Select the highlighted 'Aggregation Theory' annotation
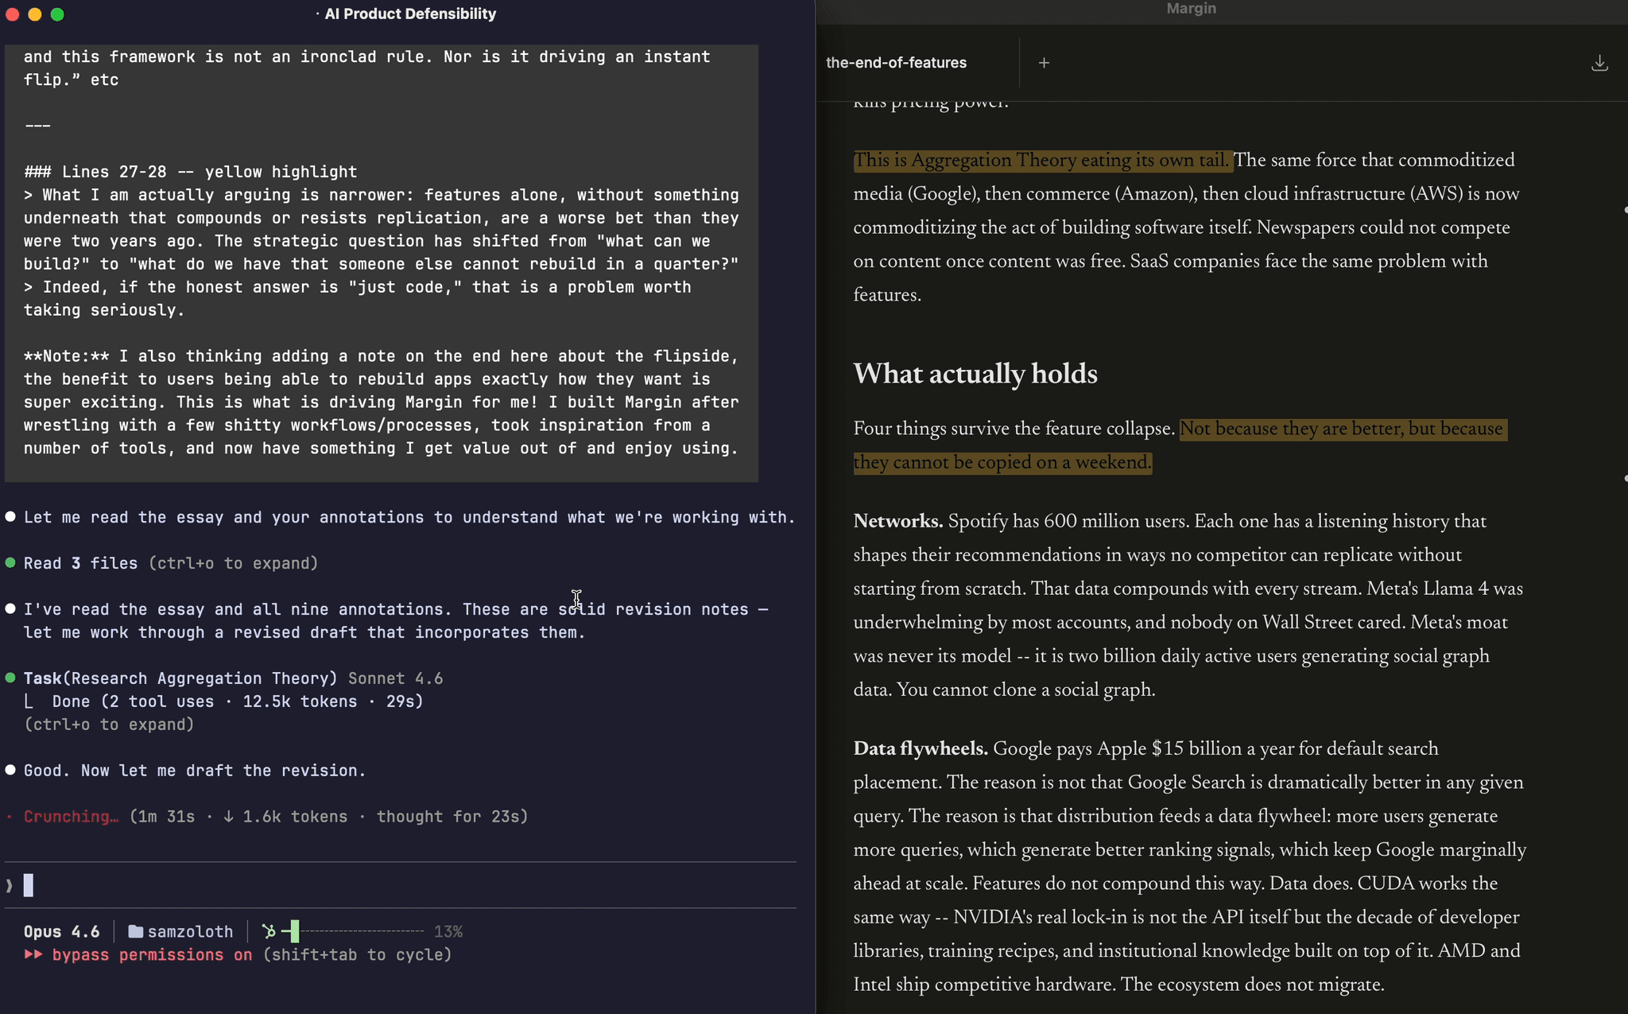1628x1014 pixels. click(x=1041, y=160)
